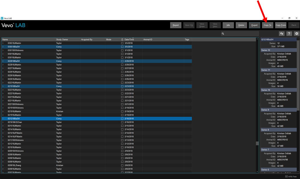Click the sync/refresh arrows icon
Viewport: 300px width, 179px height.
pyautogui.click(x=281, y=34)
